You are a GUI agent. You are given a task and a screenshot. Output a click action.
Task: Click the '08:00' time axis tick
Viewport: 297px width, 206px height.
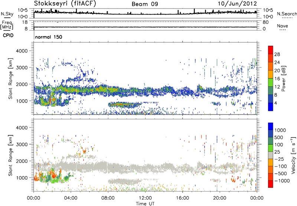pyautogui.click(x=108, y=198)
